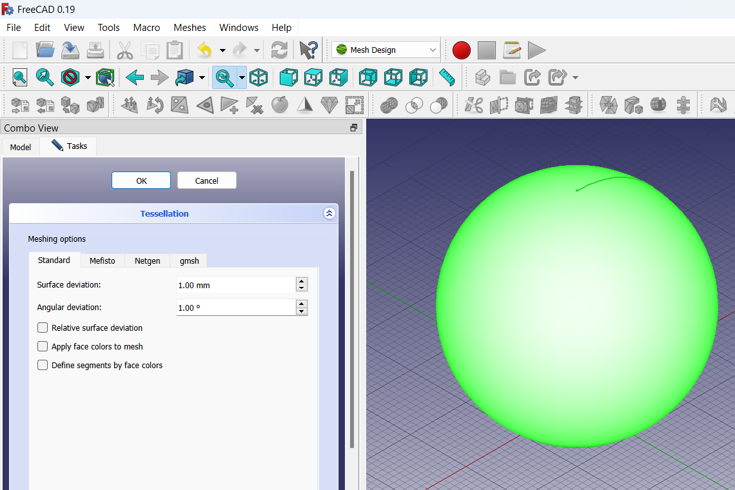Image resolution: width=735 pixels, height=490 pixels.
Task: Open the Meshes menu
Action: pyautogui.click(x=190, y=28)
